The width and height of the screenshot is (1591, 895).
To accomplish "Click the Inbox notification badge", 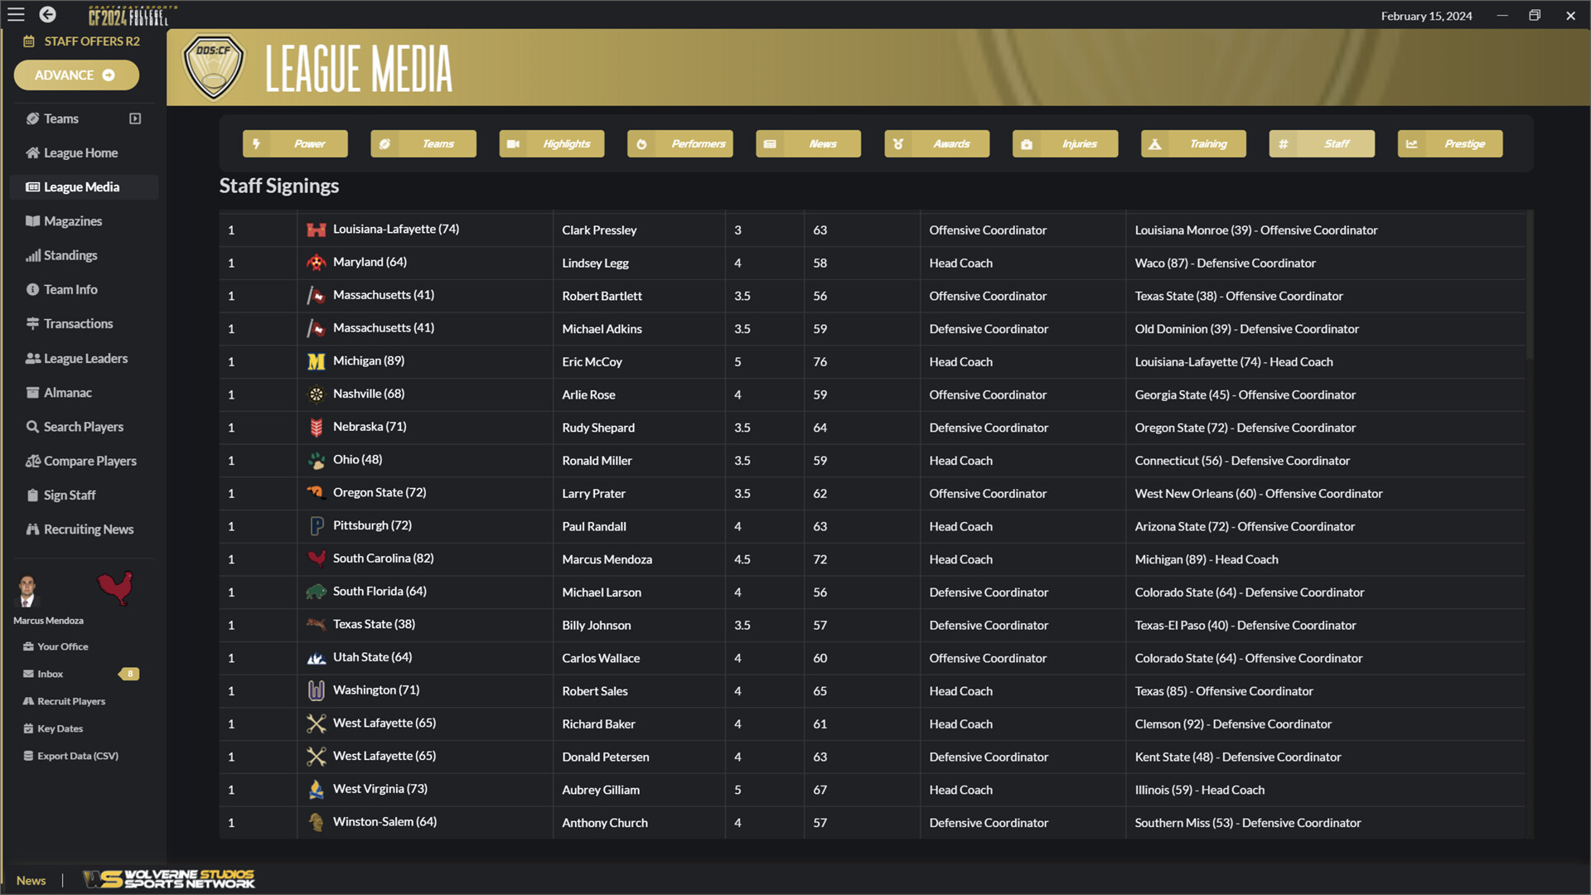I will (x=129, y=674).
